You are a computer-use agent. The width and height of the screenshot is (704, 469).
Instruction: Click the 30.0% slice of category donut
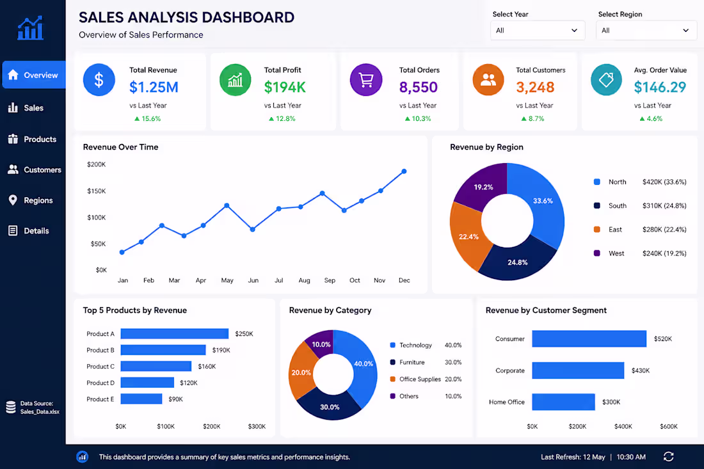point(330,407)
